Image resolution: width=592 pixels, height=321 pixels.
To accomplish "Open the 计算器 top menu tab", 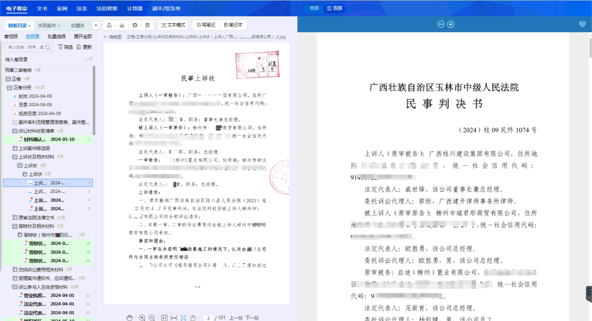I will 134,8.
